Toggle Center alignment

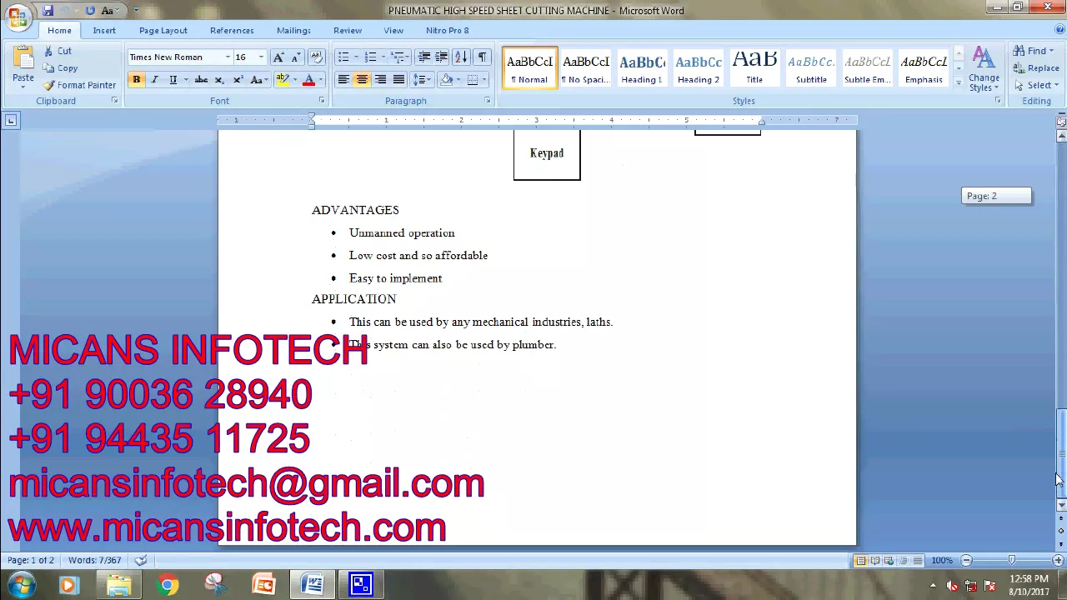pyautogui.click(x=362, y=80)
